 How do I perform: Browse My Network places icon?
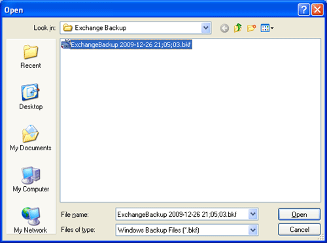pos(31,216)
